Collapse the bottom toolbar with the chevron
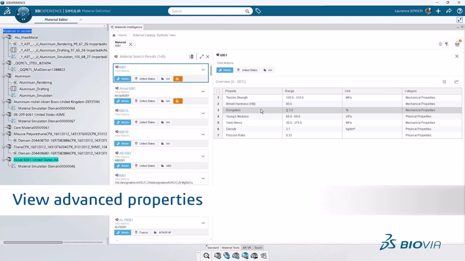This screenshot has height=261, width=465. [x=198, y=253]
